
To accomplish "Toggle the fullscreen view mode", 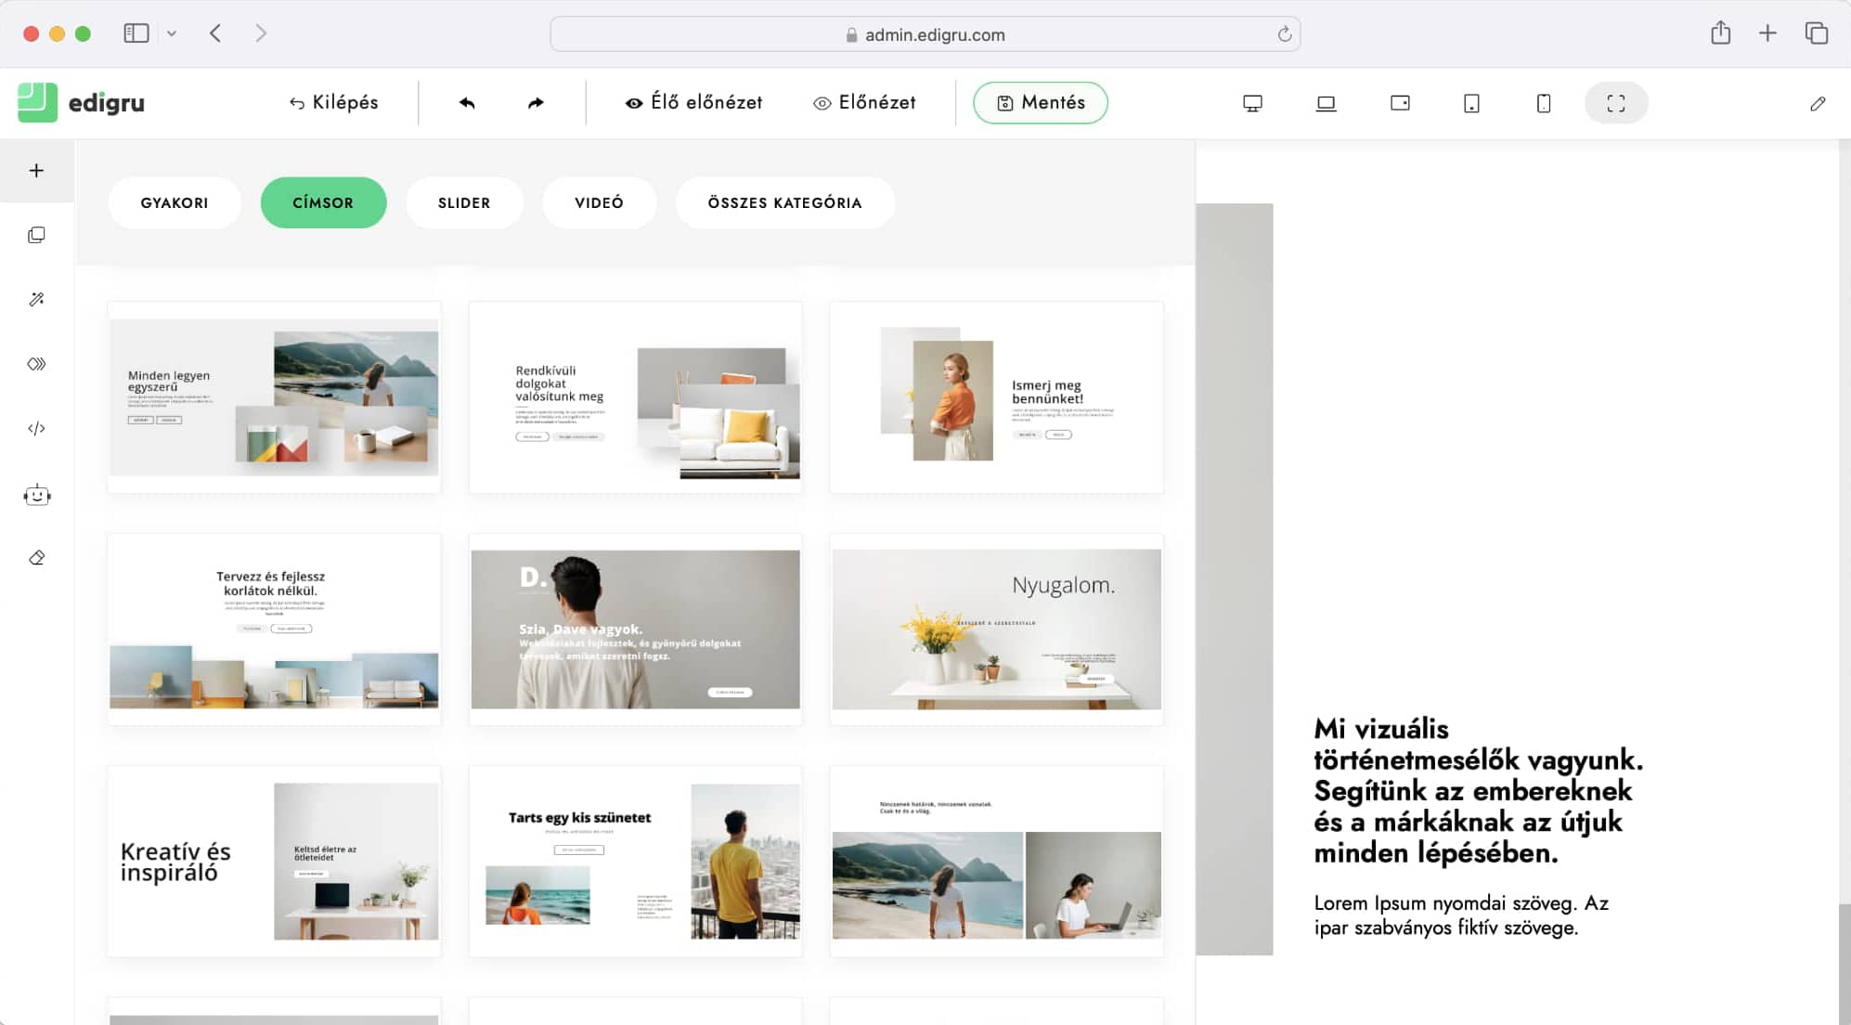I will click(x=1616, y=103).
